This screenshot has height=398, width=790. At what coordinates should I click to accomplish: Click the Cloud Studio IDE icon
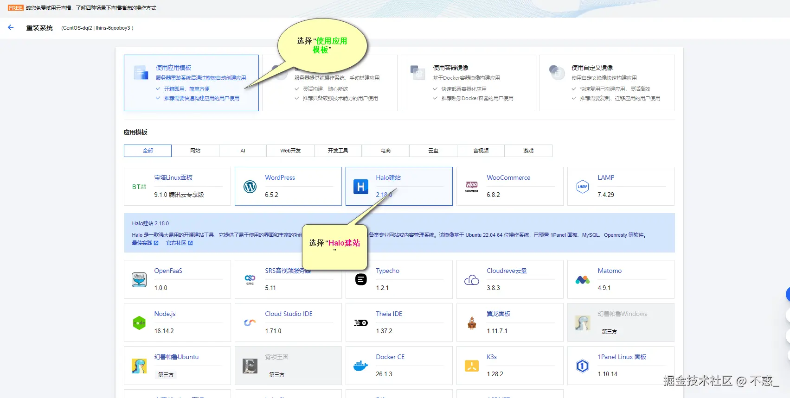click(x=250, y=322)
